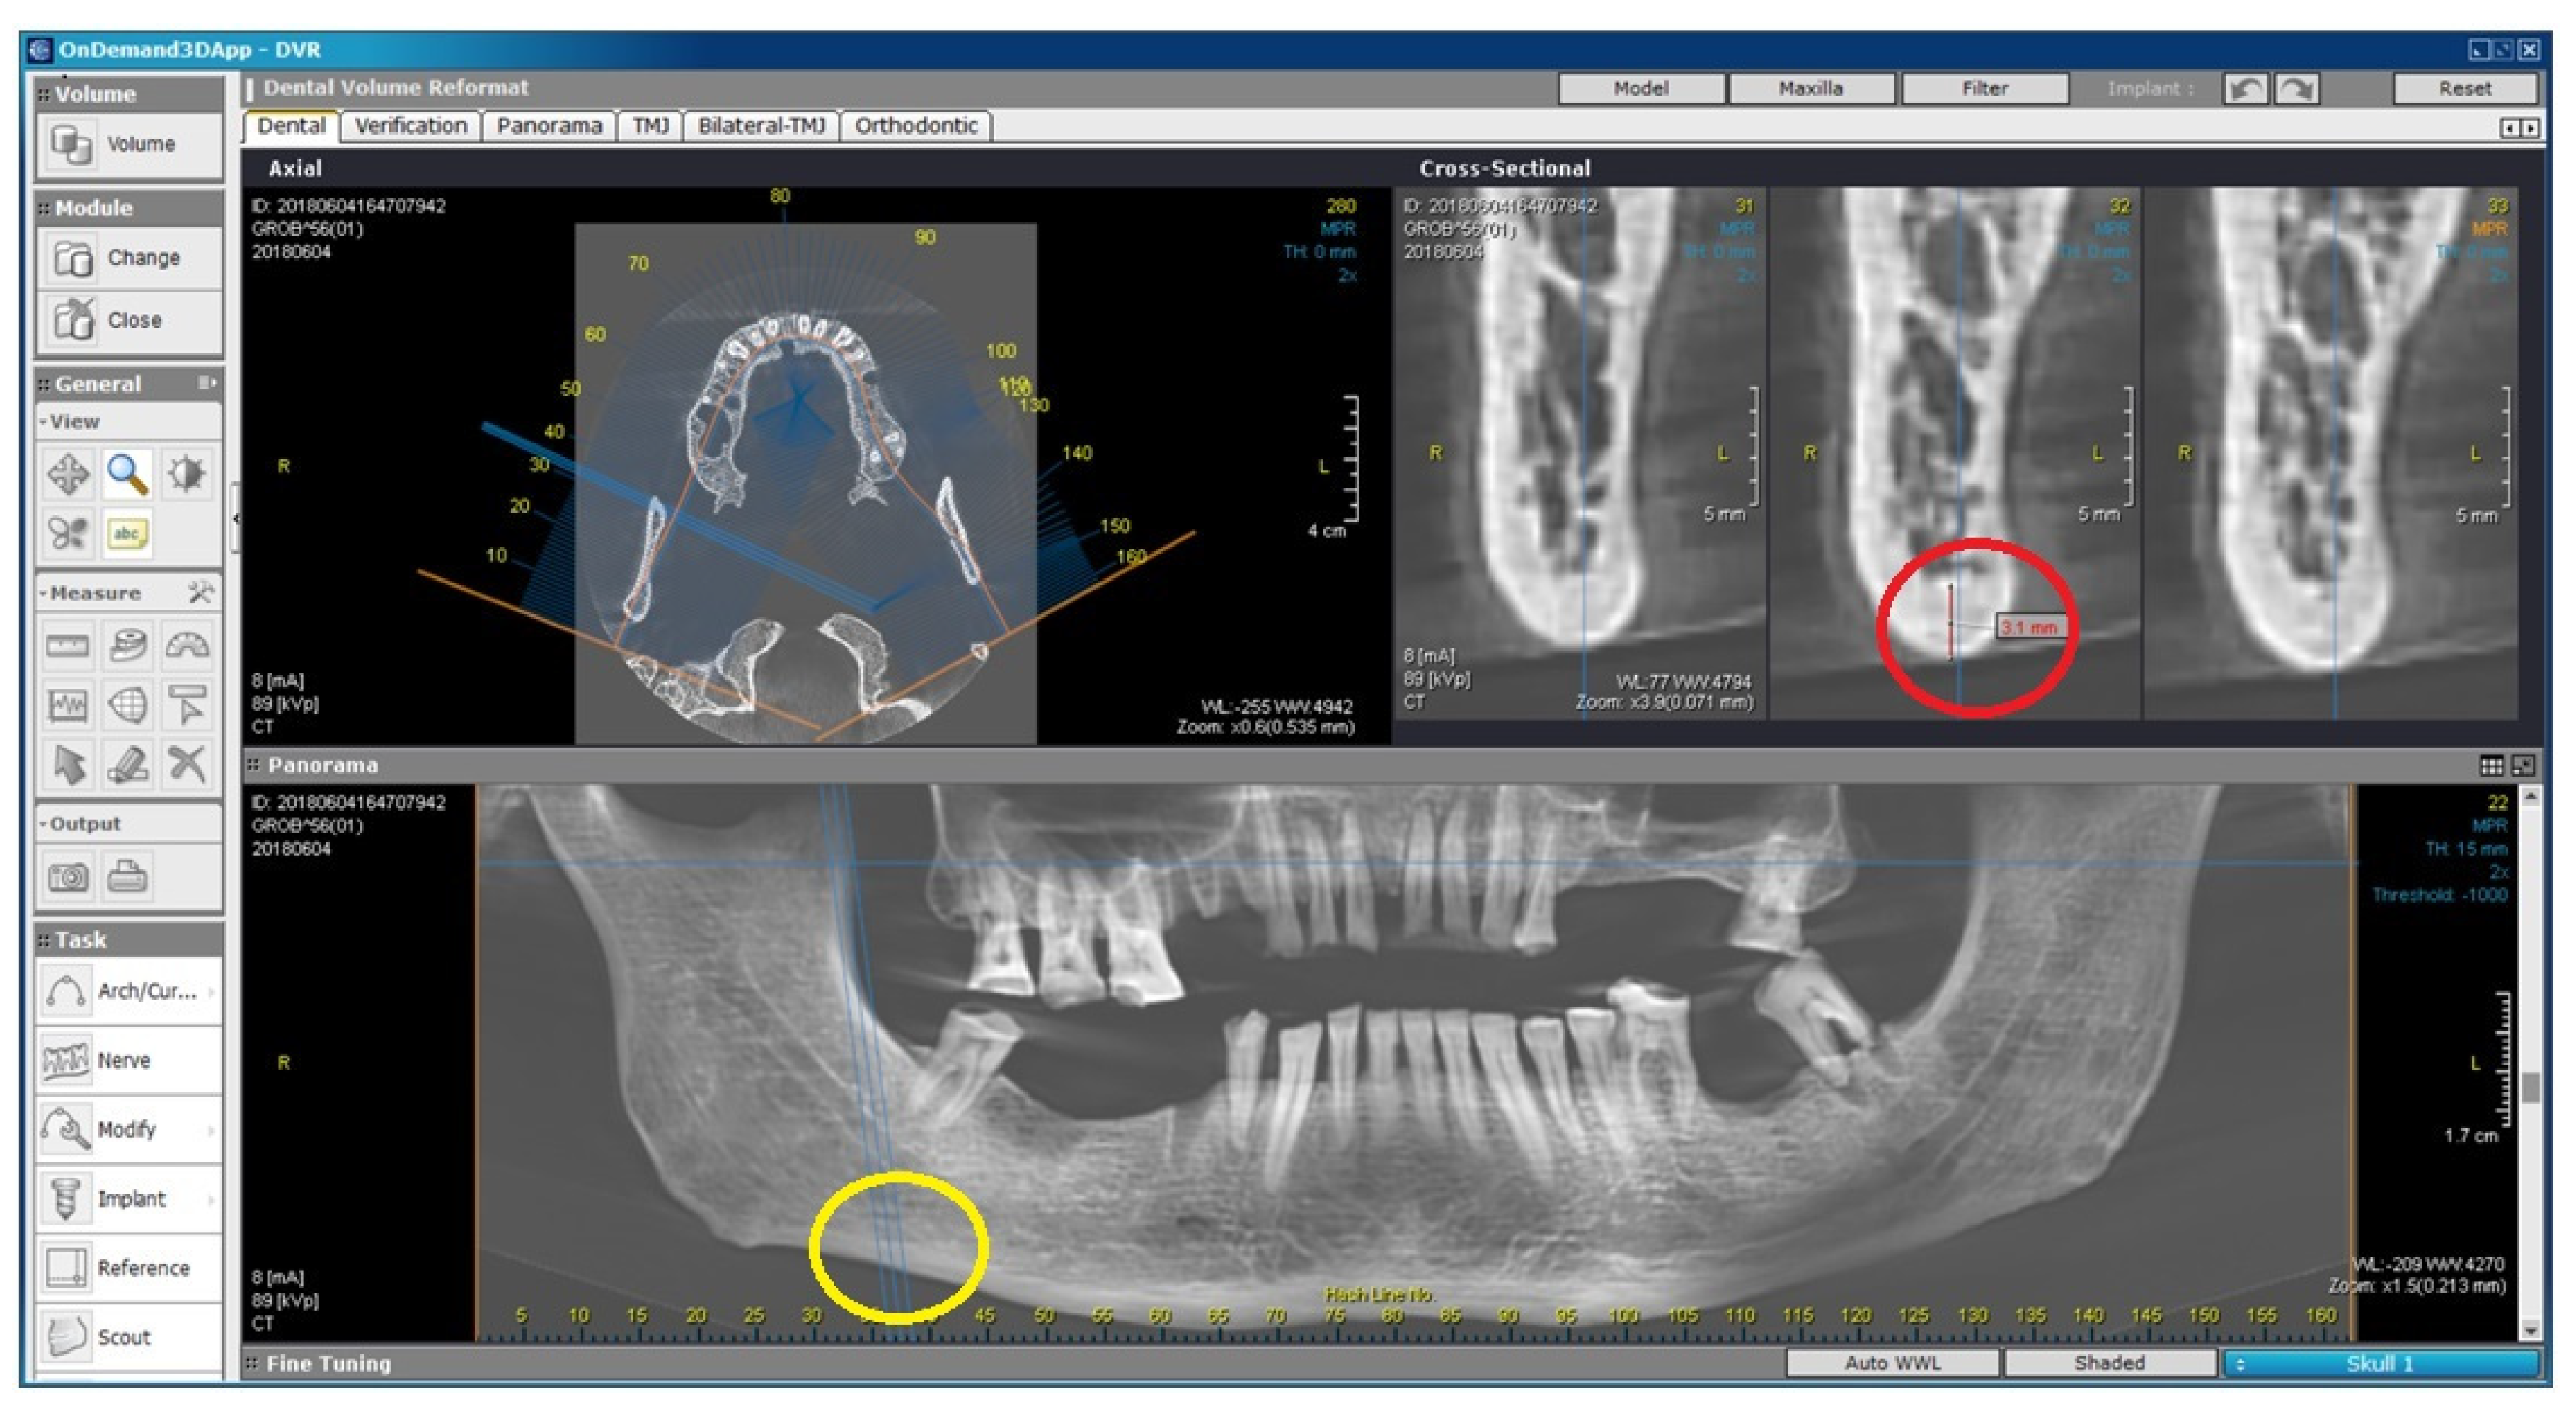The height and width of the screenshot is (1418, 2576).
Task: Open the Orthodontic tab
Action: [915, 126]
